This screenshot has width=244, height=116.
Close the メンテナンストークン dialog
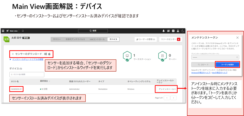[237, 38]
